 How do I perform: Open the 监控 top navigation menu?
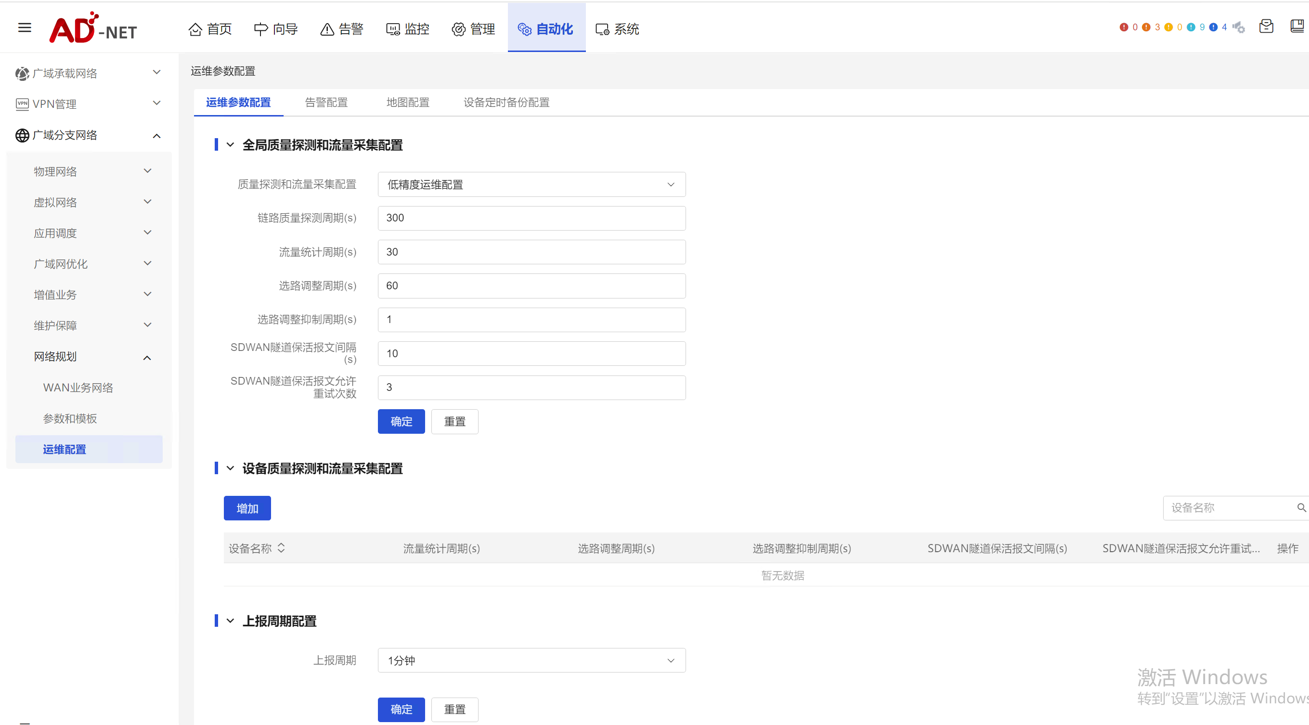(408, 29)
